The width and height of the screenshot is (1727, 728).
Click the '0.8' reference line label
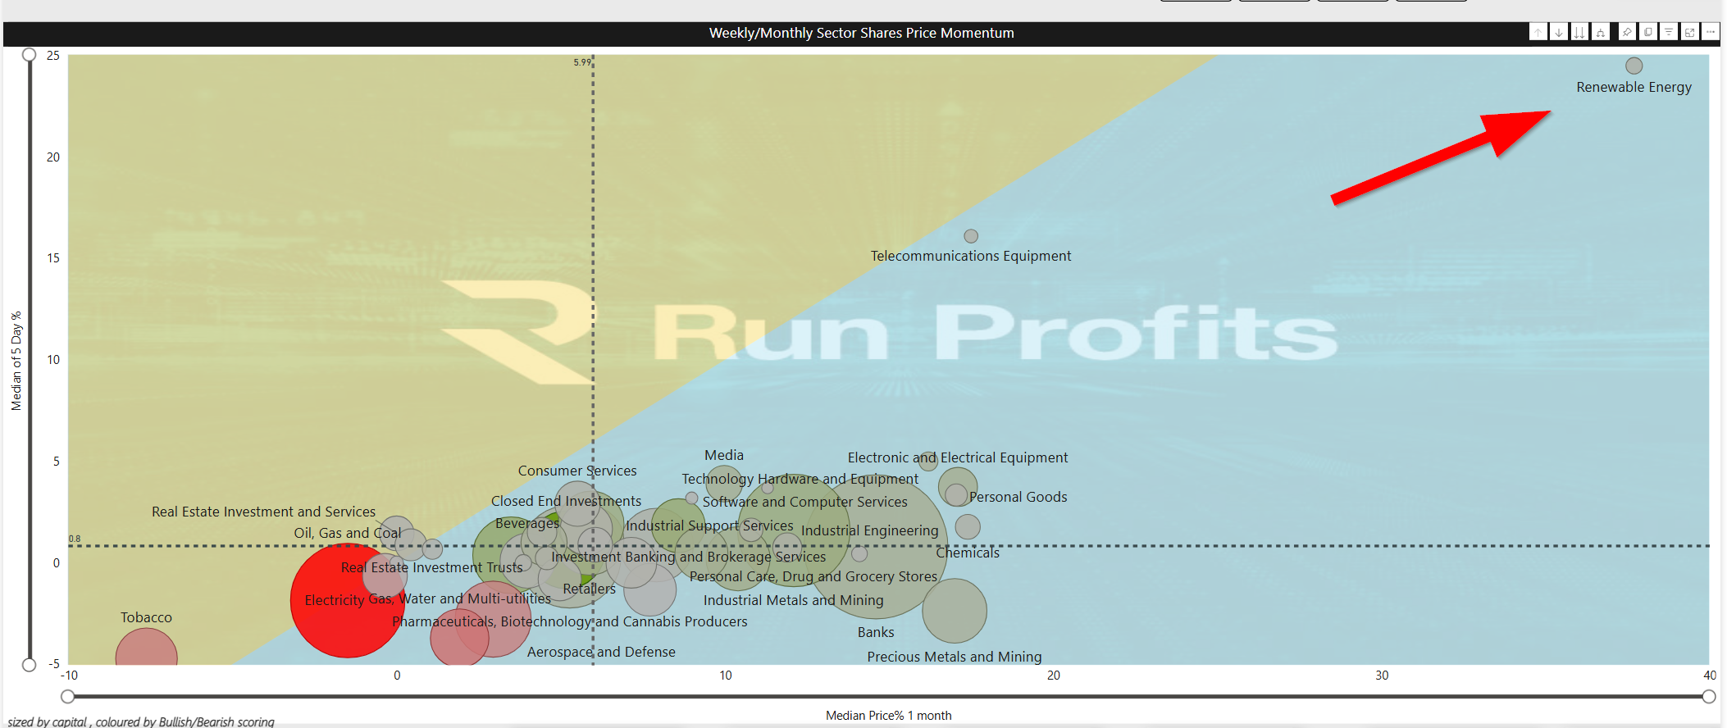pos(75,539)
